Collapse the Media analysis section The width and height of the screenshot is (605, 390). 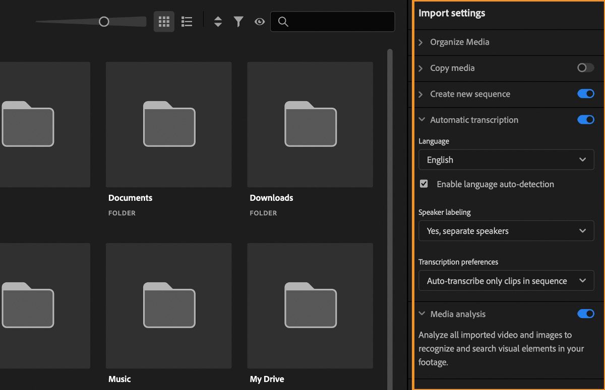(x=421, y=314)
